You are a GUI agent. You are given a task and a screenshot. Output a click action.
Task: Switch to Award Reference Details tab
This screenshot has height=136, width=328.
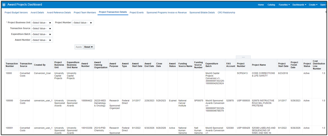tap(59, 13)
